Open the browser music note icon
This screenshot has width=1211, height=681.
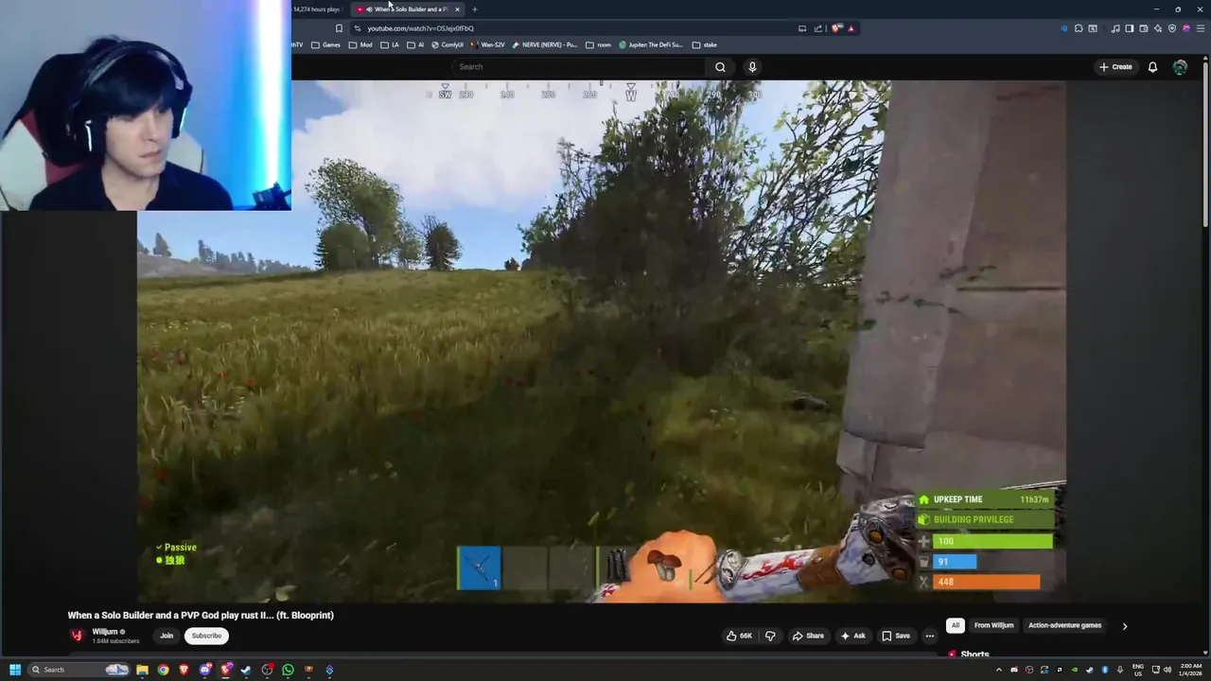click(x=1115, y=28)
